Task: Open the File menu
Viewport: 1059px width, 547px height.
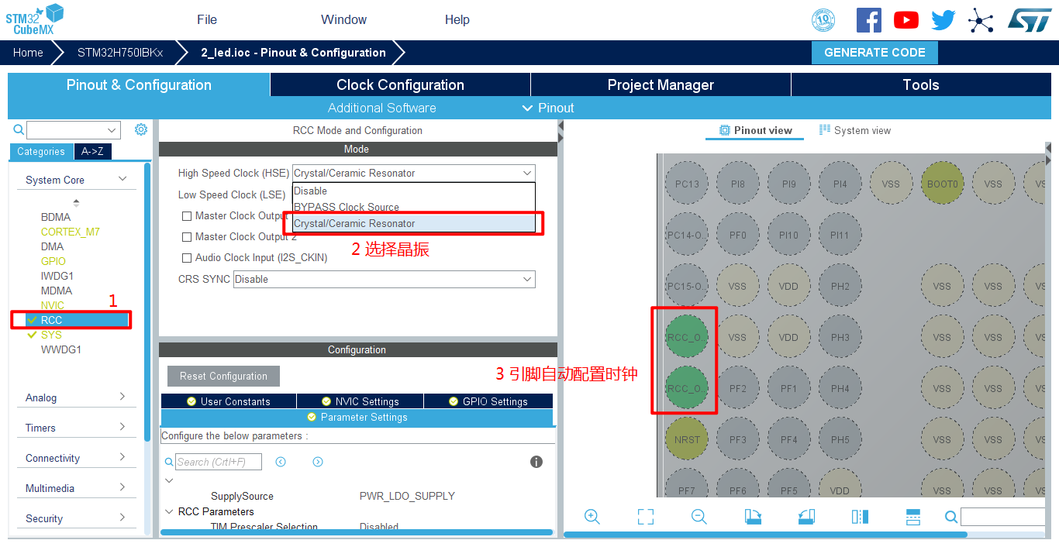Action: [x=207, y=20]
